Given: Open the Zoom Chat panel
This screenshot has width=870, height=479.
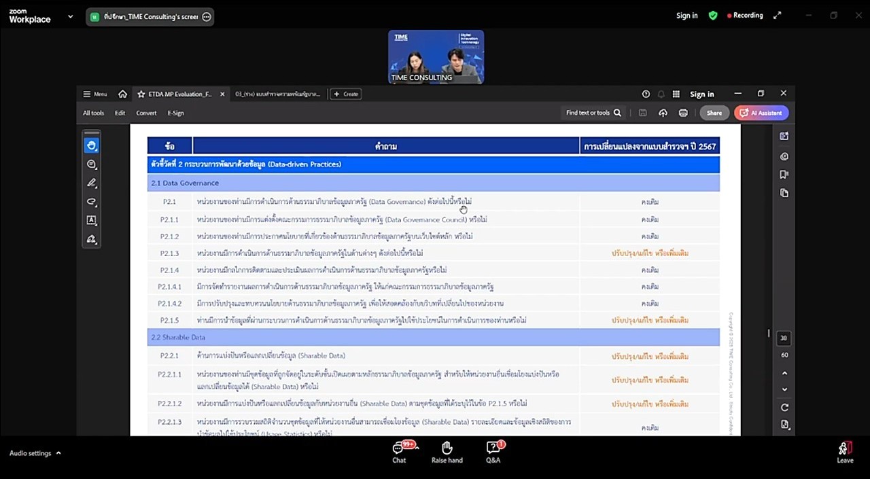Looking at the screenshot, I should 399,452.
